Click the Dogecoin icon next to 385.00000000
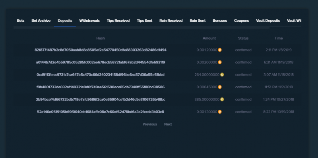The width and height of the screenshot is (318, 158). point(222,99)
